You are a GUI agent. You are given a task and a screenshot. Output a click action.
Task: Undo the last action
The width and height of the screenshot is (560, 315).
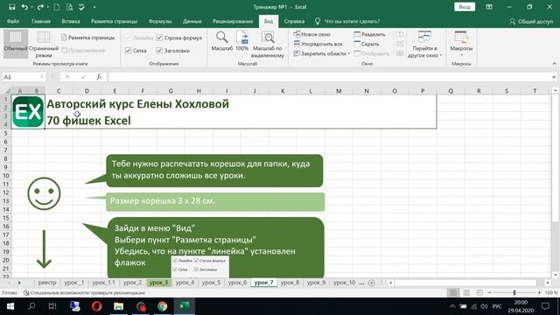tap(24, 7)
